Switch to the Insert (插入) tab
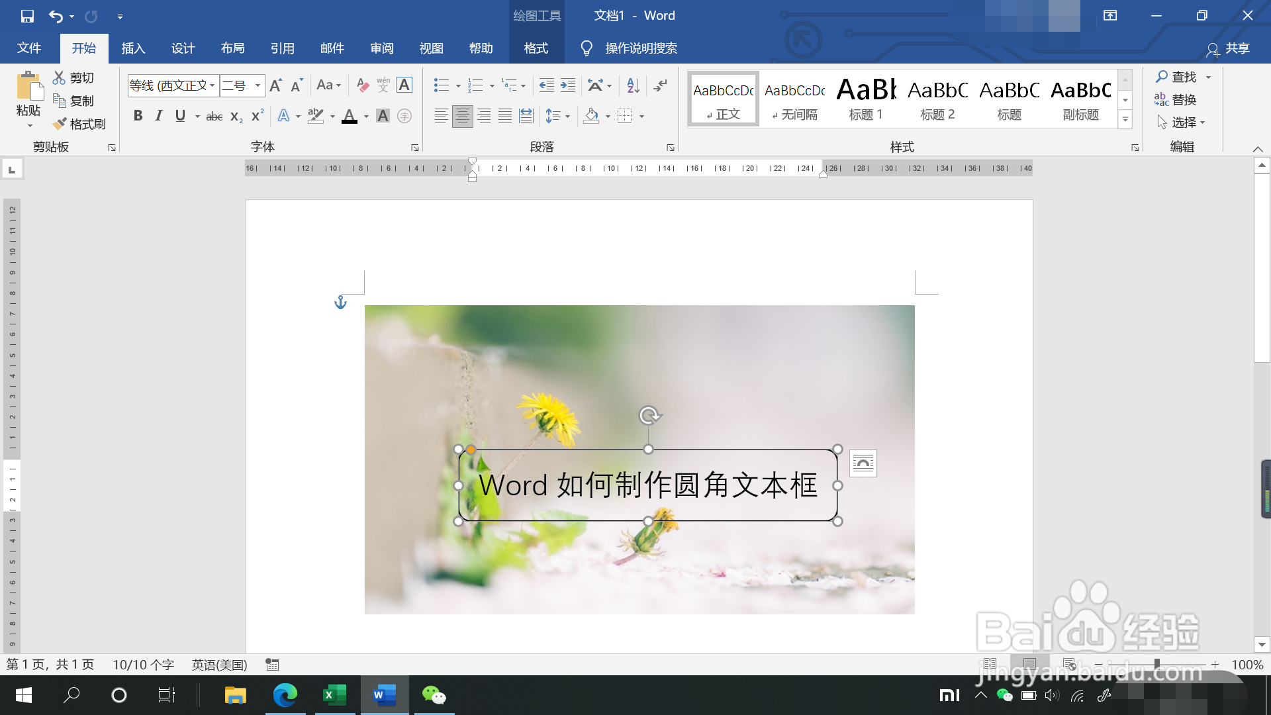The height and width of the screenshot is (715, 1271). (133, 48)
